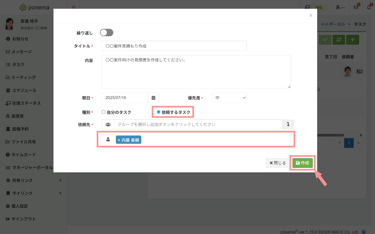Image resolution: width=375 pixels, height=234 pixels.
Task: Open the mail notifications envelope icon
Action: pyautogui.click(x=356, y=7)
